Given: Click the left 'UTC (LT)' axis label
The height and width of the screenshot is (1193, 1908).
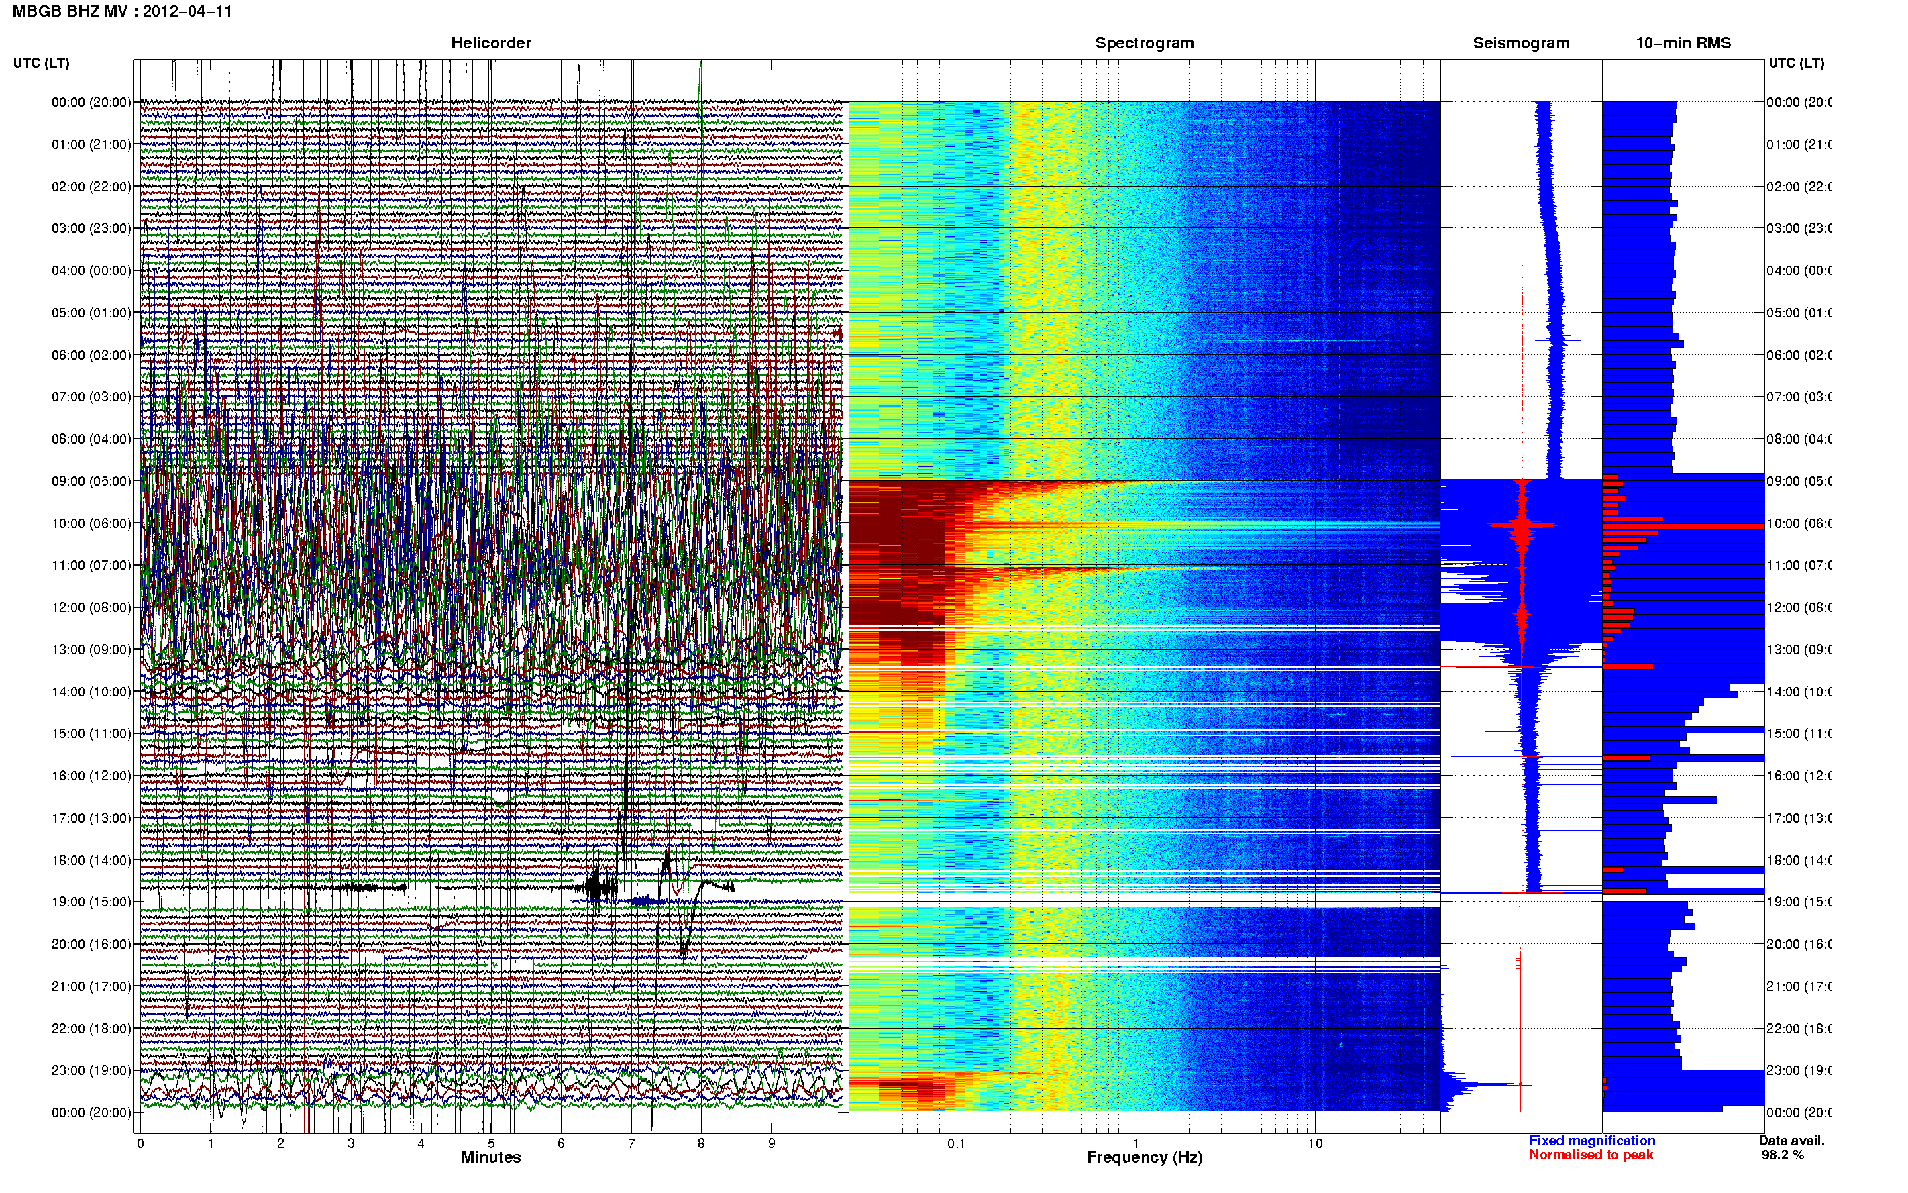Looking at the screenshot, I should click(x=41, y=63).
